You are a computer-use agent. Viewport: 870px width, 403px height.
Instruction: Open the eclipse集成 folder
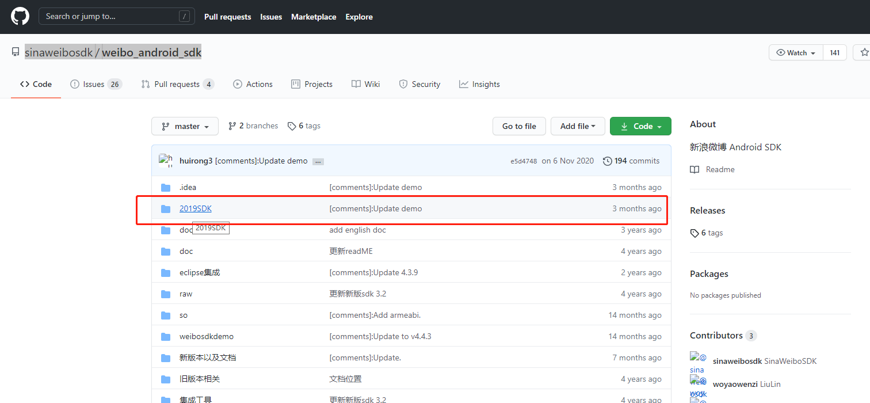[x=200, y=272]
